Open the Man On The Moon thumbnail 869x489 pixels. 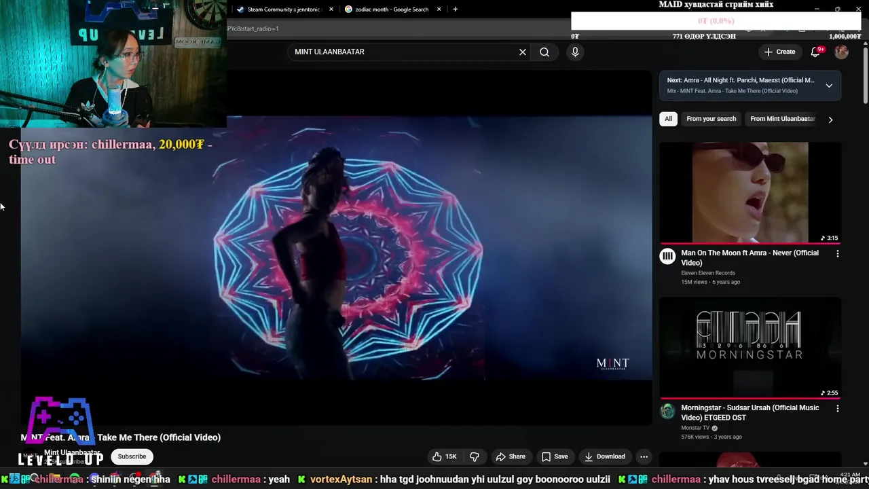coord(750,193)
